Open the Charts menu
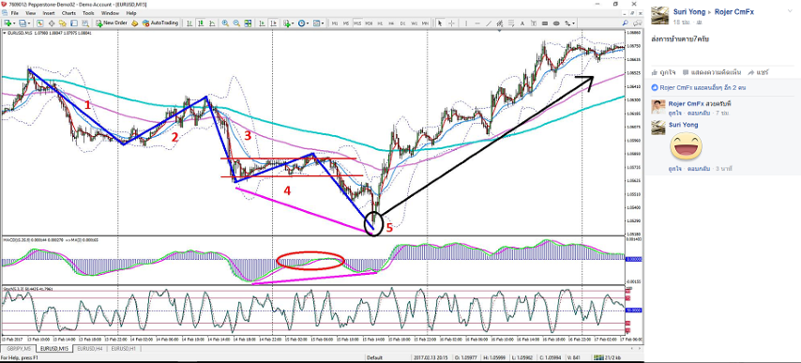Screen dimensions: 801x363 point(68,13)
